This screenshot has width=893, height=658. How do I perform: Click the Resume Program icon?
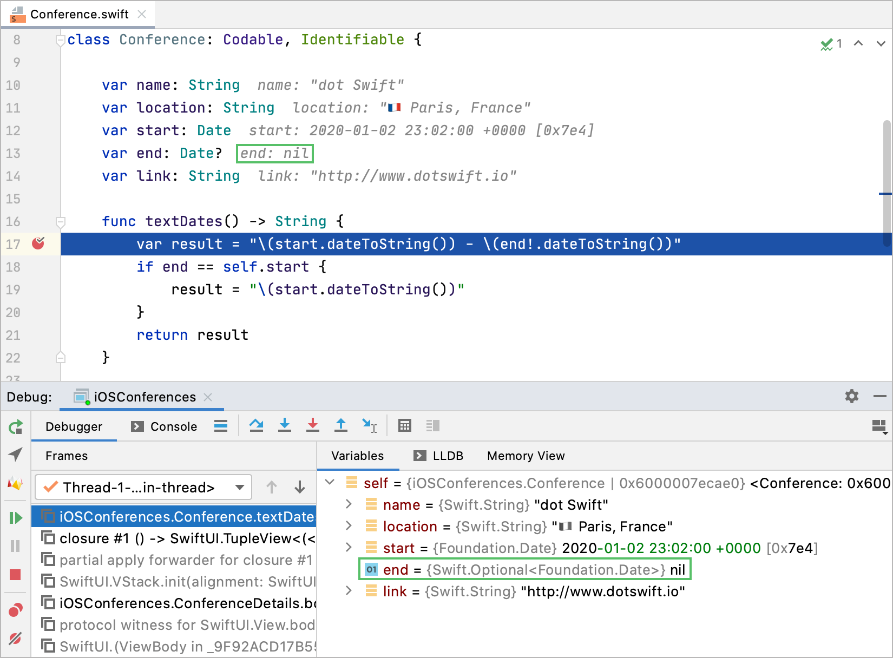(x=16, y=518)
